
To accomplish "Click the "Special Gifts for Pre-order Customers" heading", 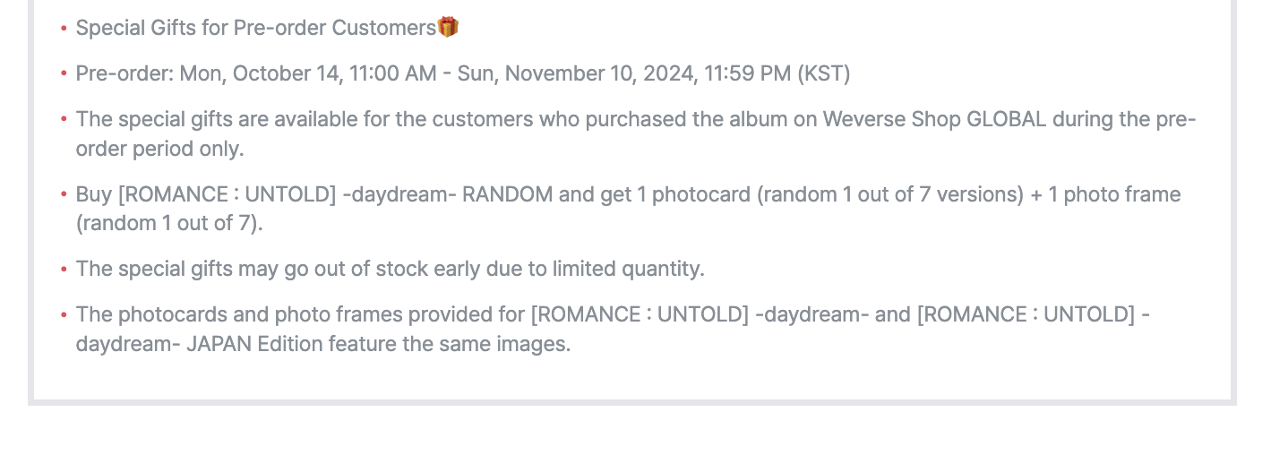I will [255, 28].
